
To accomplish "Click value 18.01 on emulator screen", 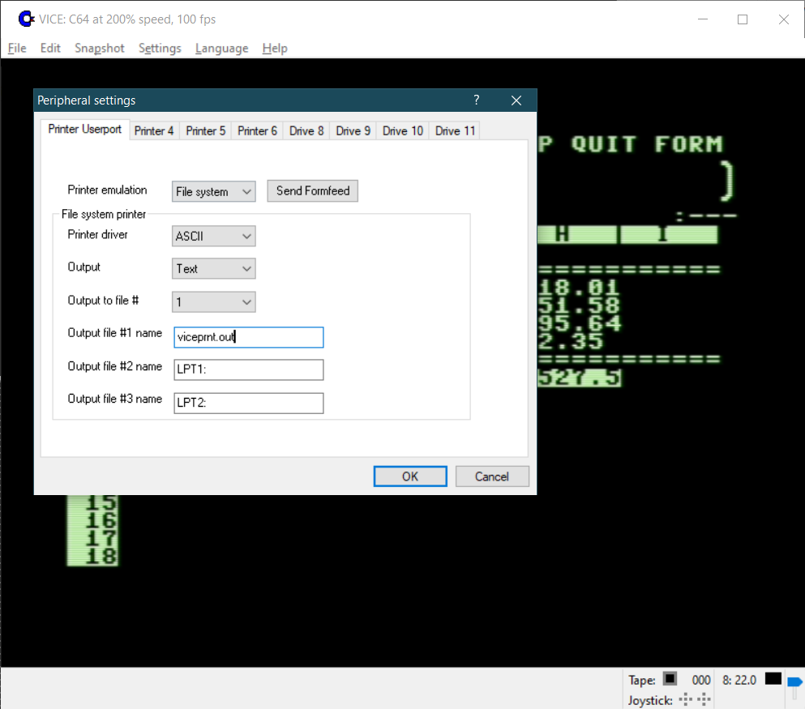I will pos(579,288).
